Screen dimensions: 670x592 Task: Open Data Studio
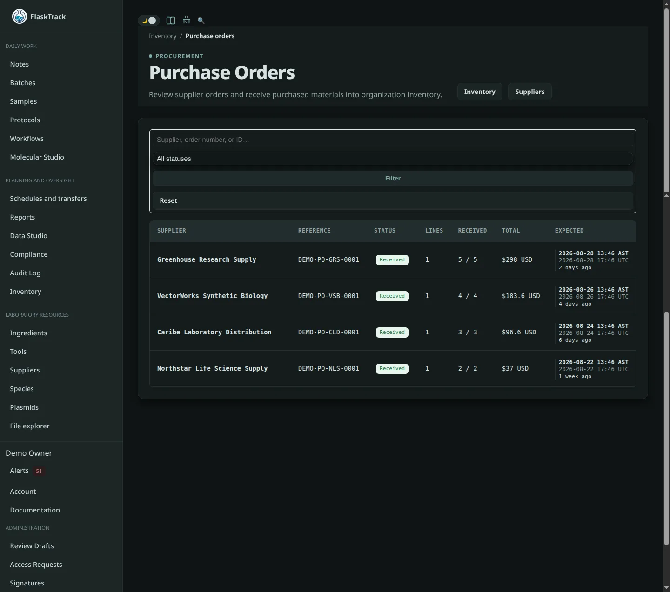point(29,236)
